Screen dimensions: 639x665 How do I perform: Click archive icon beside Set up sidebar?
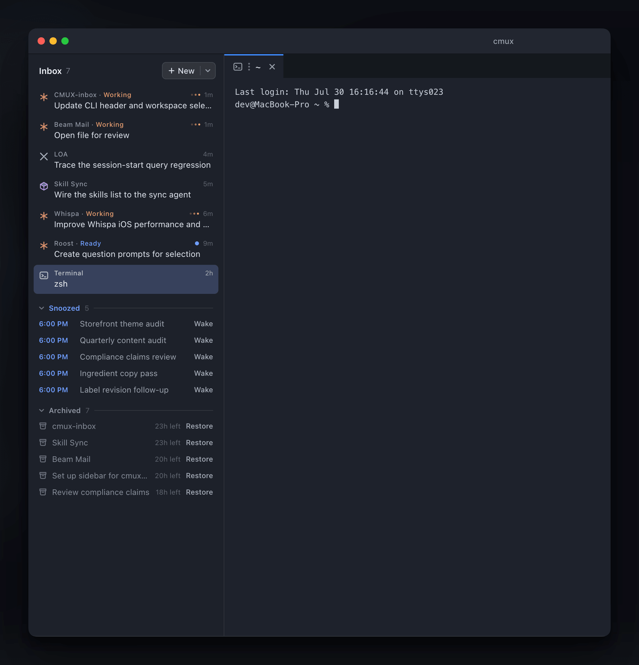pyautogui.click(x=43, y=476)
